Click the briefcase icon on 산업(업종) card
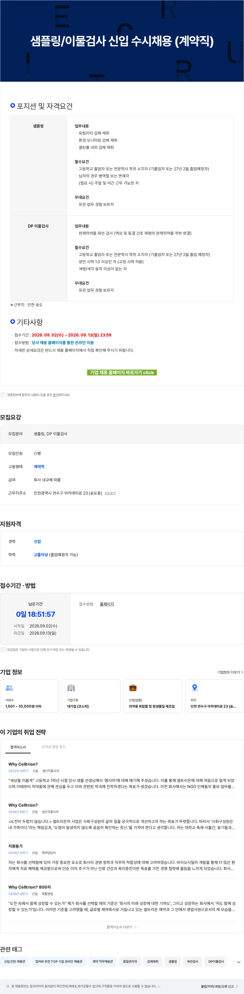The height and width of the screenshot is (994, 244). (x=133, y=688)
